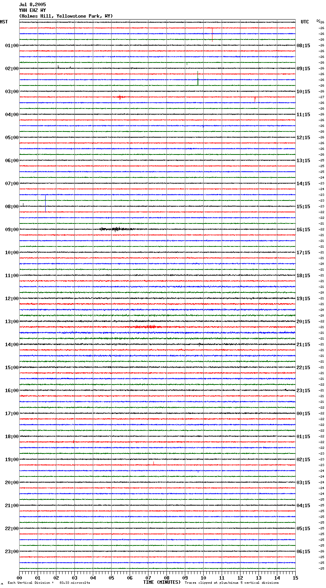Click the 08:15 UTC time label
Image resolution: width=326 pixels, height=588 pixels.
pyautogui.click(x=303, y=46)
